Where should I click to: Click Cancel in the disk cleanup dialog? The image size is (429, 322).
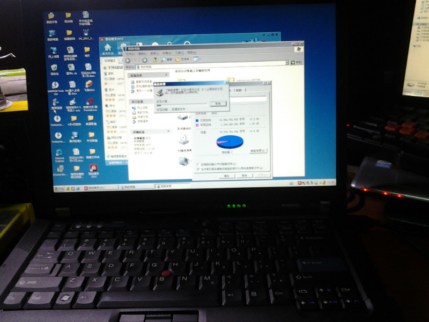coord(217,103)
